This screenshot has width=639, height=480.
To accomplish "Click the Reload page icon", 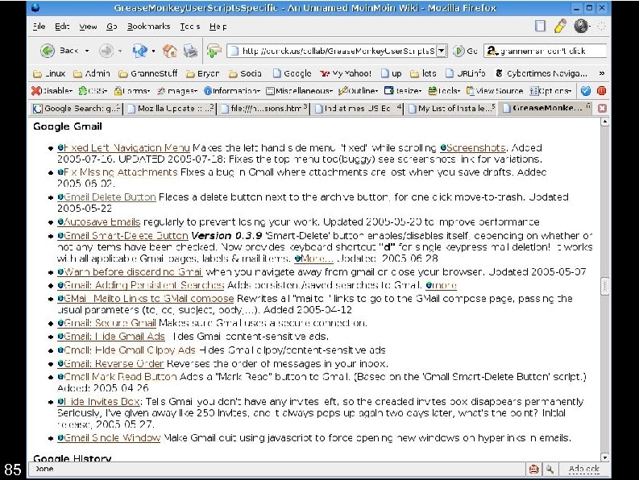I will point(139,51).
